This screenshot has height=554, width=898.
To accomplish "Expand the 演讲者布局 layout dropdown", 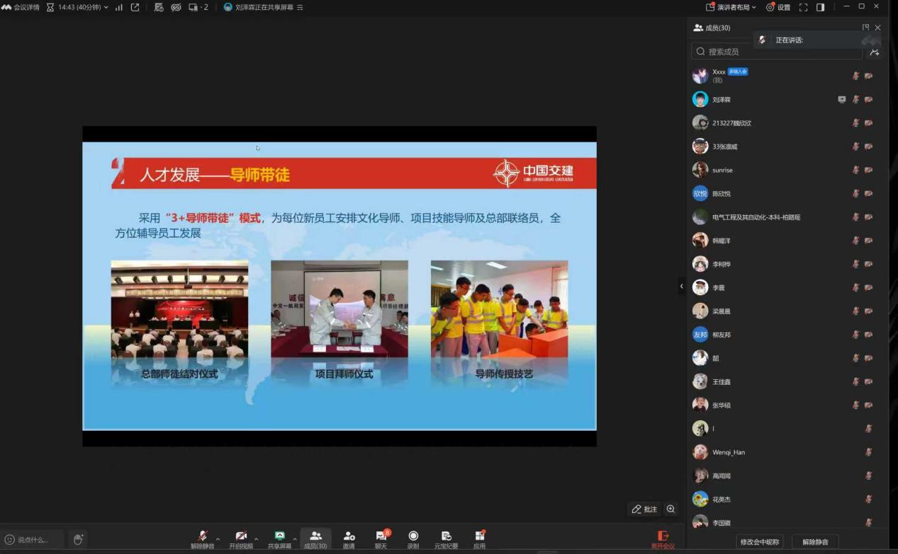I will (x=731, y=7).
